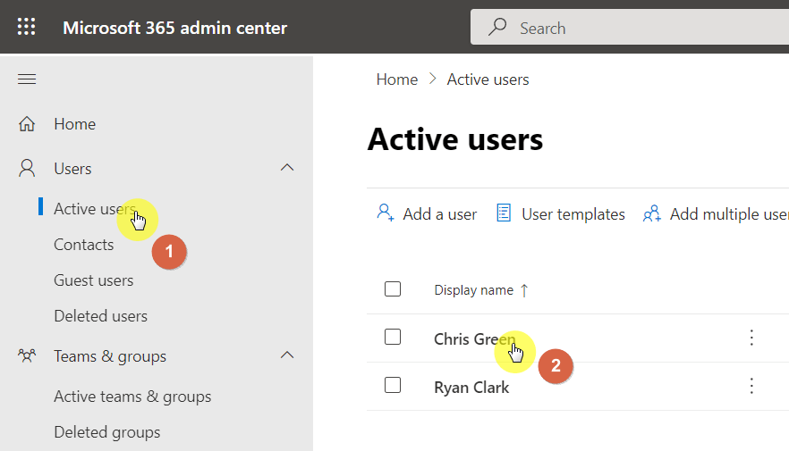Click the Microsoft 365 admin center title
The width and height of the screenshot is (789, 451).
coord(175,28)
